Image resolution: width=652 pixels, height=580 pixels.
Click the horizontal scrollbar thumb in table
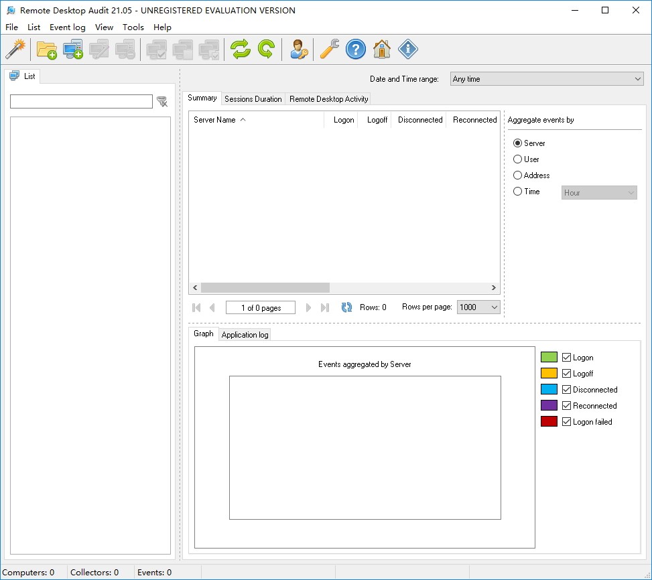point(265,287)
